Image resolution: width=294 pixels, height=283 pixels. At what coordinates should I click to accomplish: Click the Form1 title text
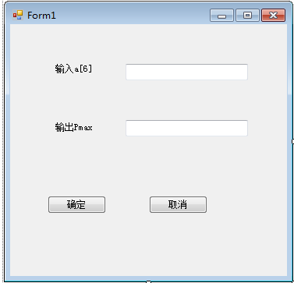tap(41, 16)
